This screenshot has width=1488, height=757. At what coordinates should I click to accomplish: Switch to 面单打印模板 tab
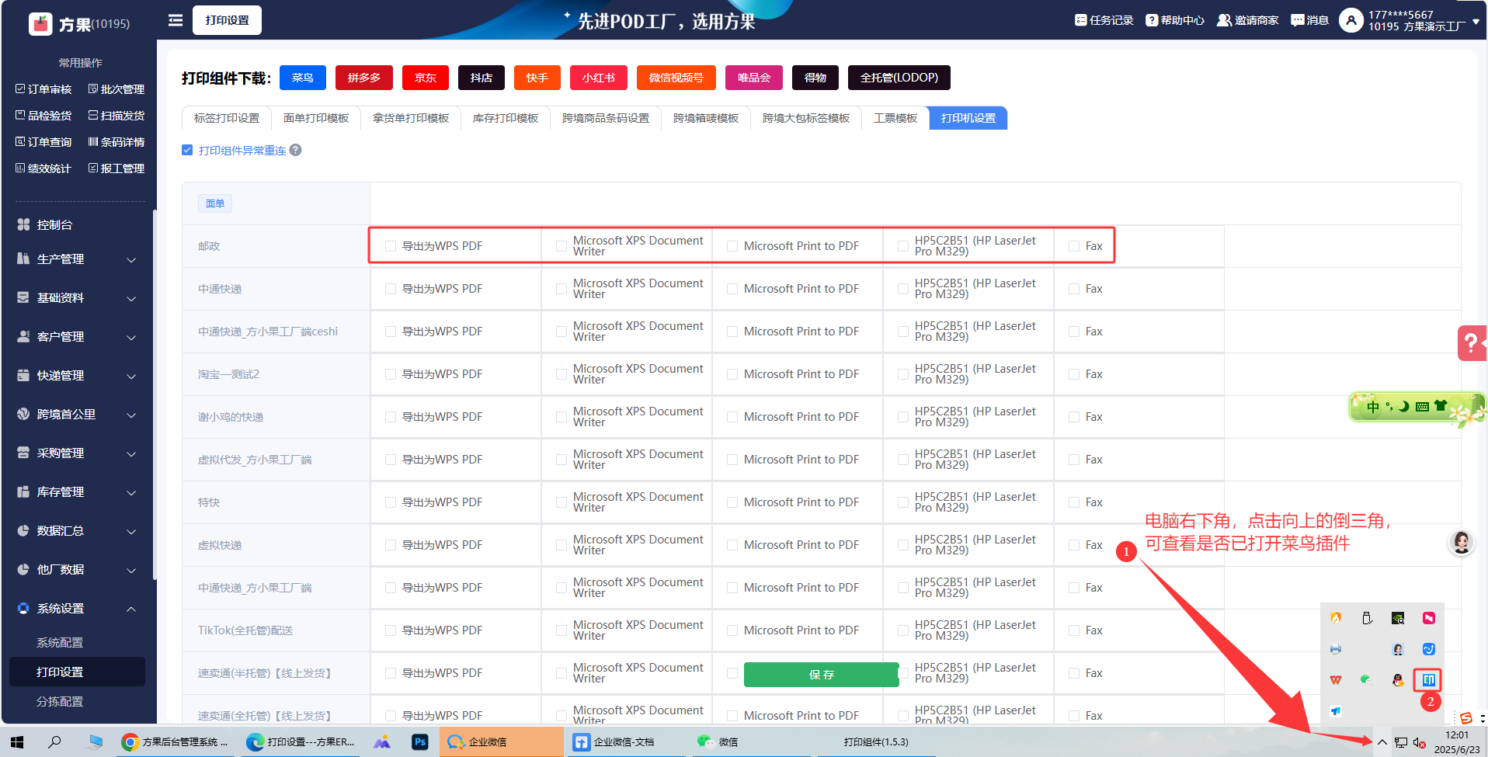316,118
